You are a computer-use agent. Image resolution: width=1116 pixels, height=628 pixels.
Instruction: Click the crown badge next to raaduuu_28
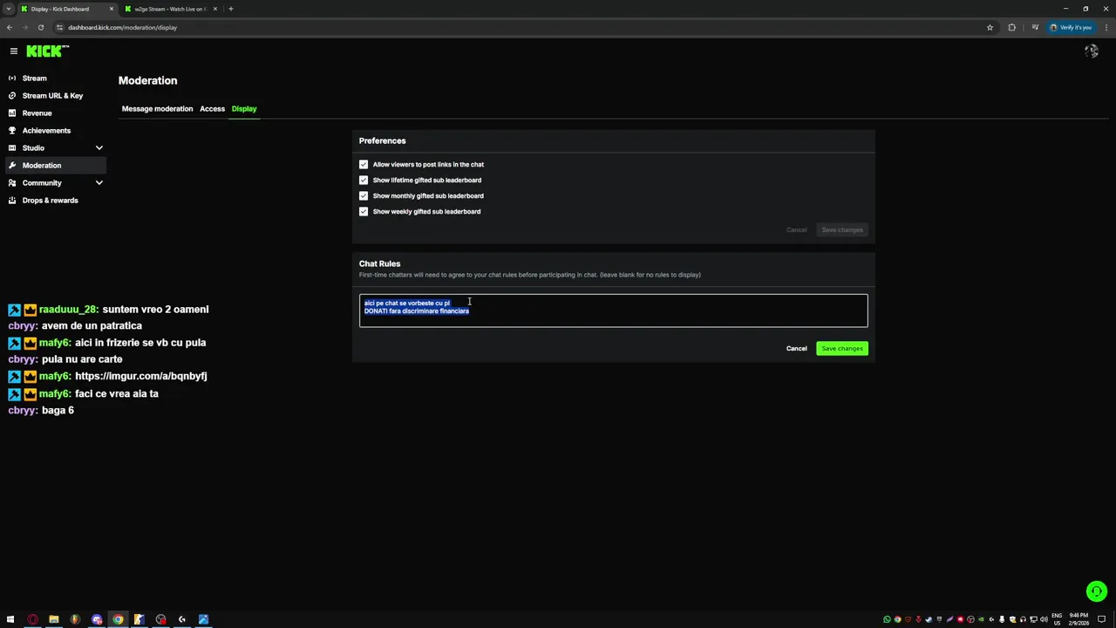pos(30,310)
